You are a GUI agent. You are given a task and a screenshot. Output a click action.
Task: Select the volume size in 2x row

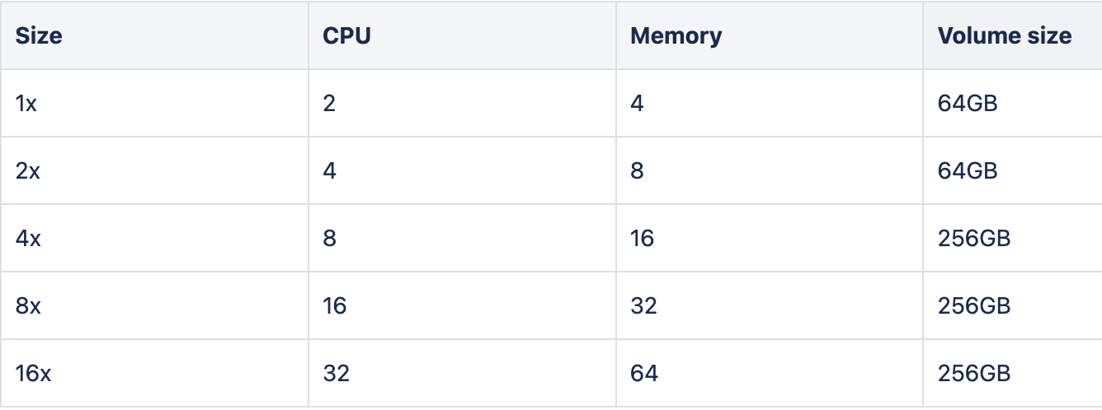click(968, 171)
